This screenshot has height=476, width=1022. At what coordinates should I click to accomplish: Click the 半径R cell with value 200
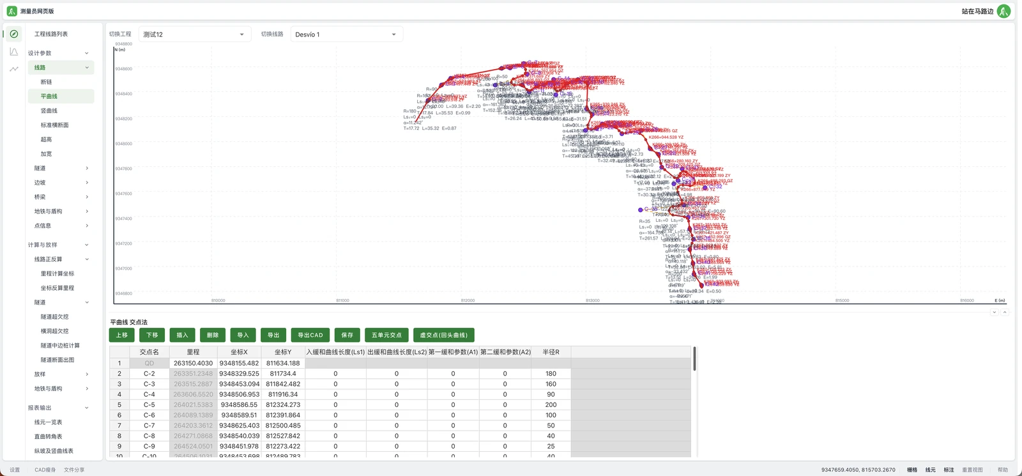[x=551, y=404]
